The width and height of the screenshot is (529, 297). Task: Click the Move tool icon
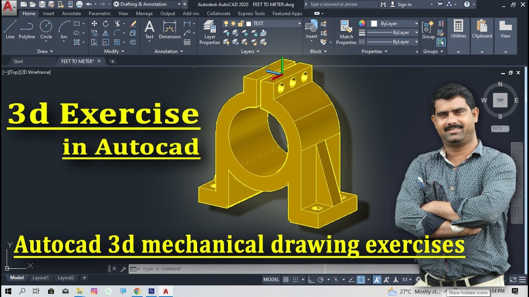click(x=94, y=24)
